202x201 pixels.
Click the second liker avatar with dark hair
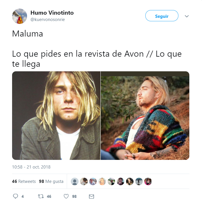coord(84,181)
